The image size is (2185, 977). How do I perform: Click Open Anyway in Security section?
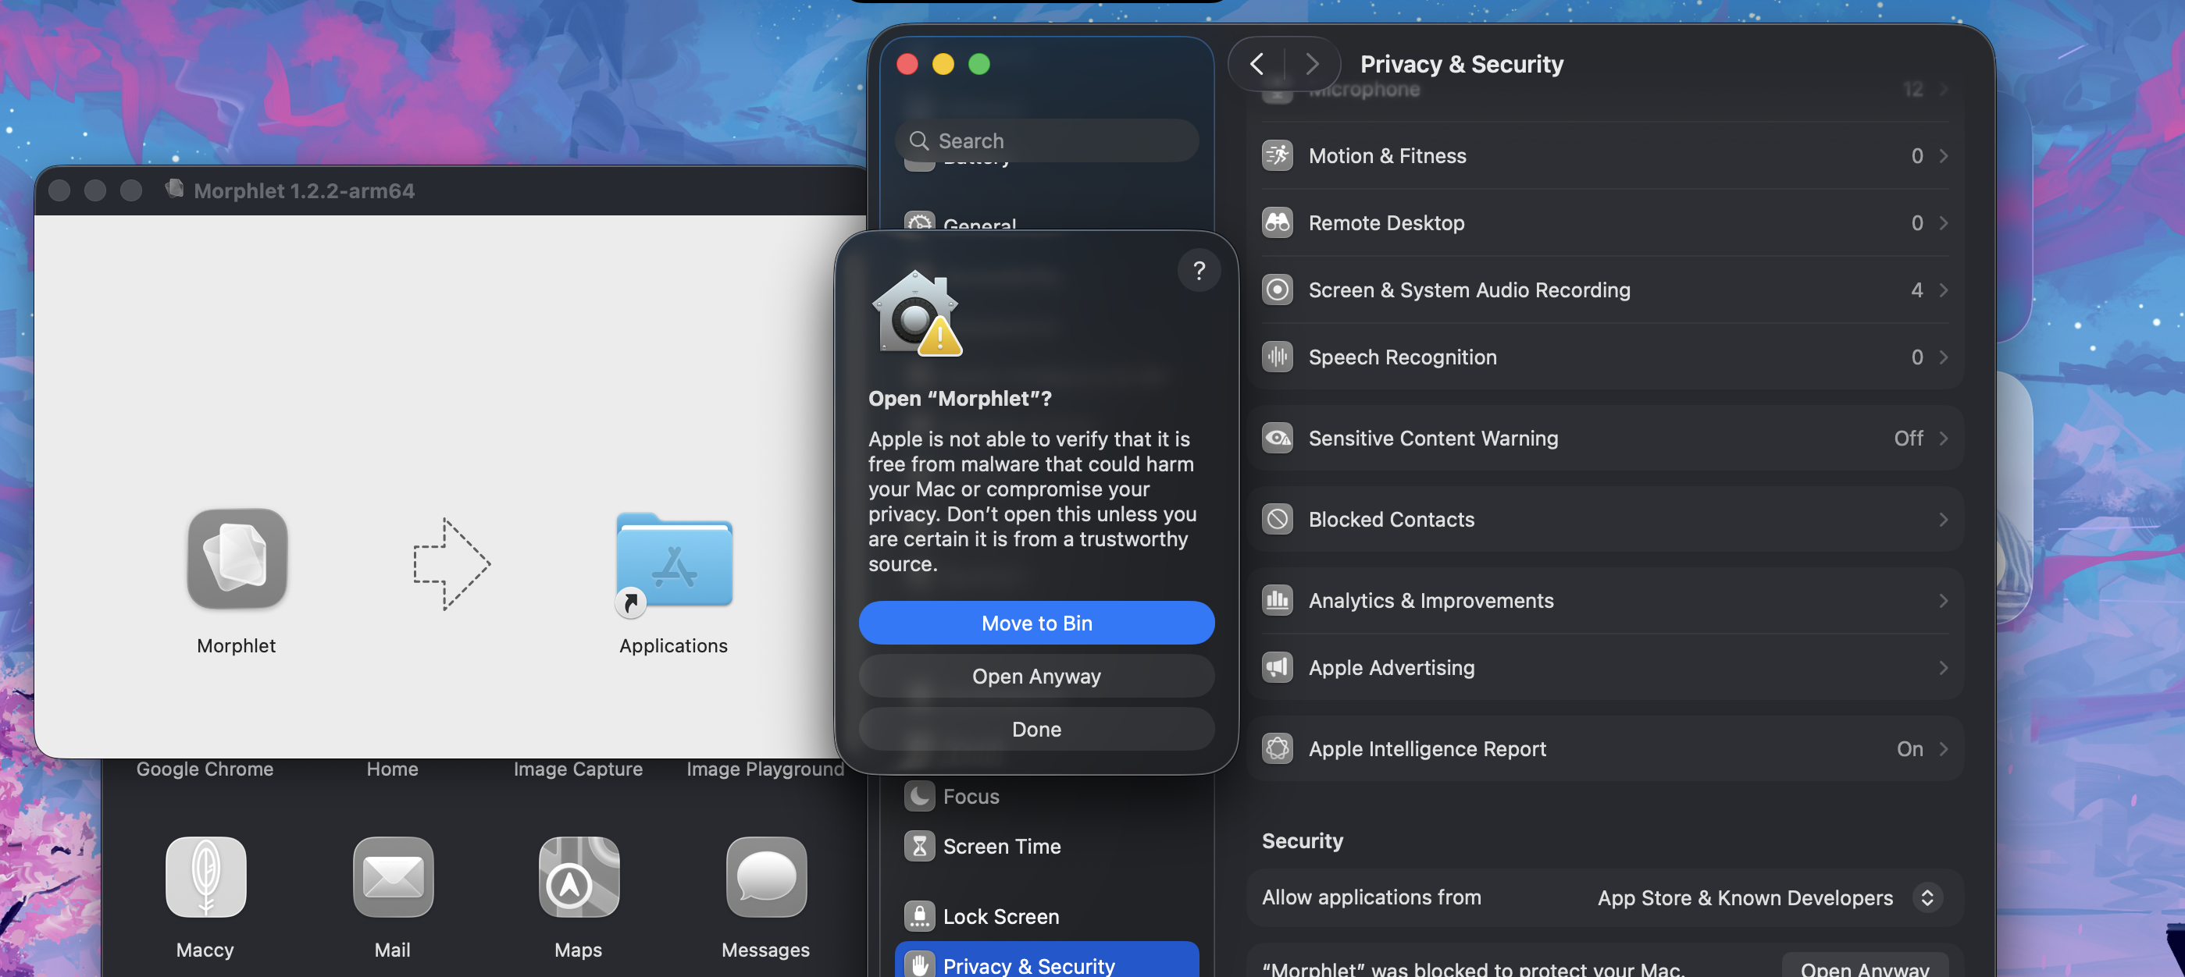1864,967
